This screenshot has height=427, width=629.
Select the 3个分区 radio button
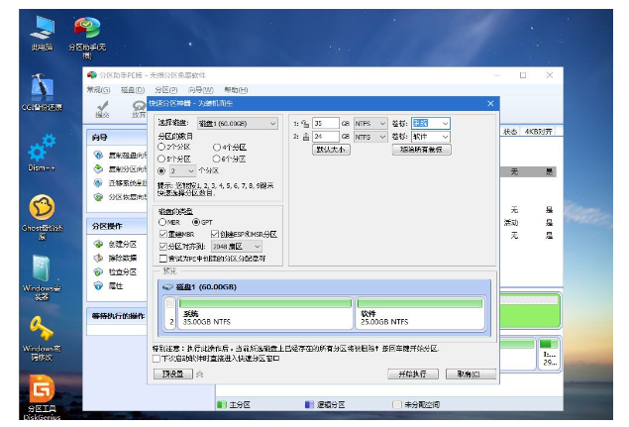(161, 147)
